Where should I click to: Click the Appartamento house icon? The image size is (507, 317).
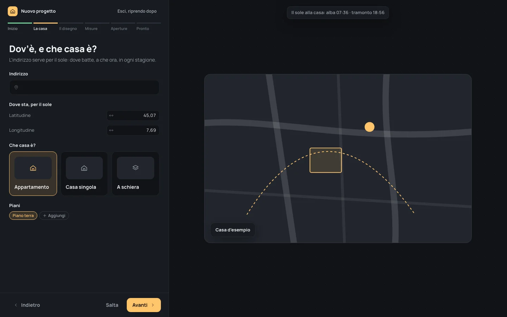click(33, 168)
